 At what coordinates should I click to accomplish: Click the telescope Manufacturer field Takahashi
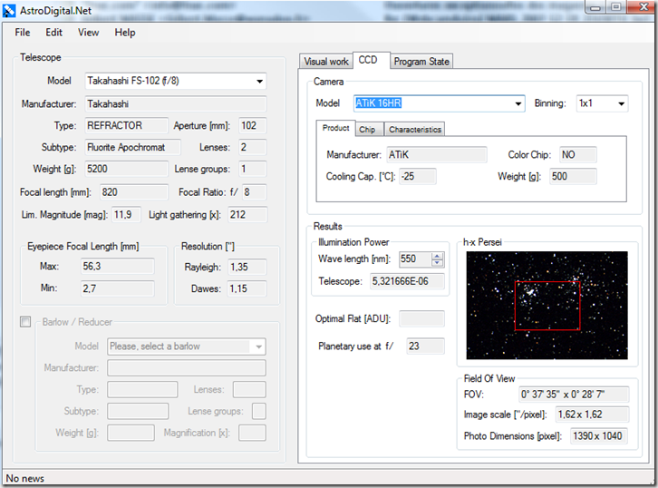click(176, 103)
